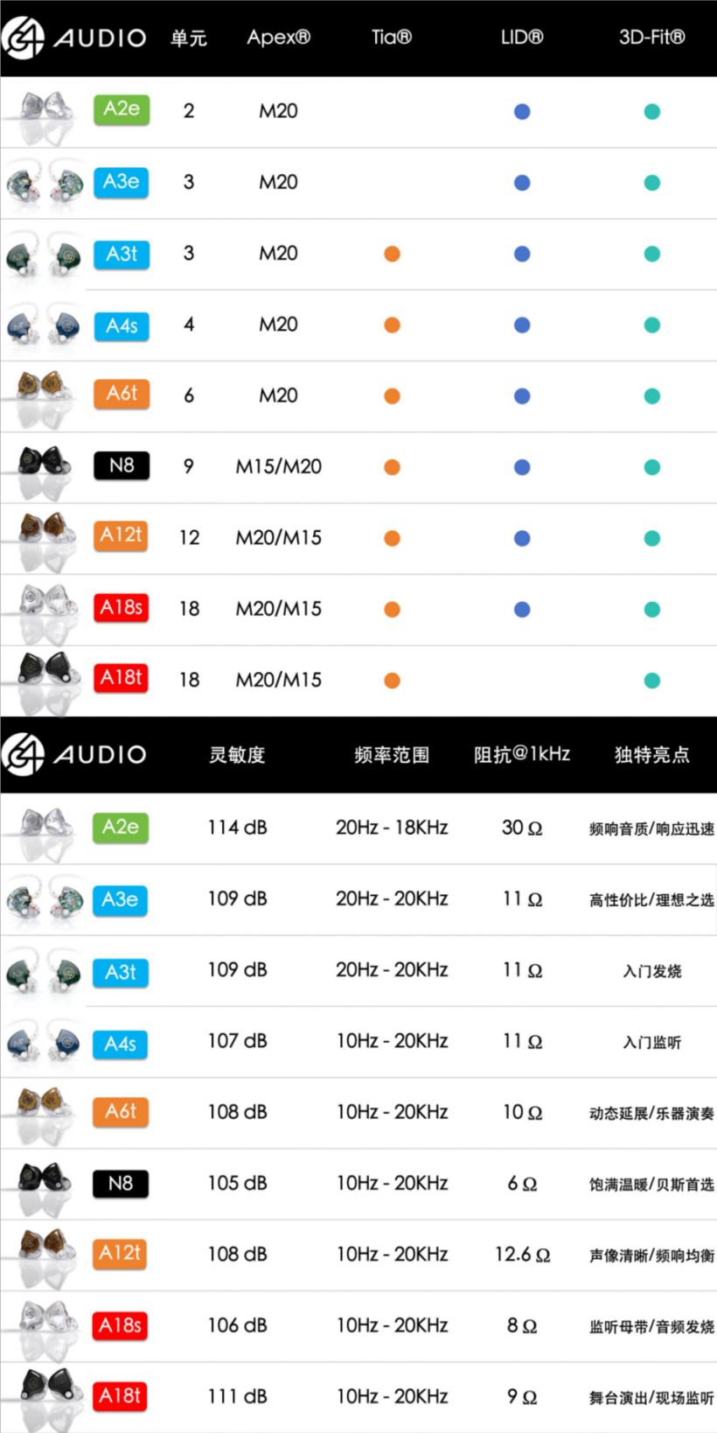The width and height of the screenshot is (717, 1433).
Task: Click the 监听母带/音频发烧 highlight text
Action: tap(651, 1327)
